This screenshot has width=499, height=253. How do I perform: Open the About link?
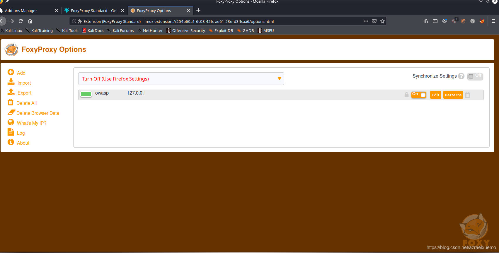pyautogui.click(x=23, y=143)
